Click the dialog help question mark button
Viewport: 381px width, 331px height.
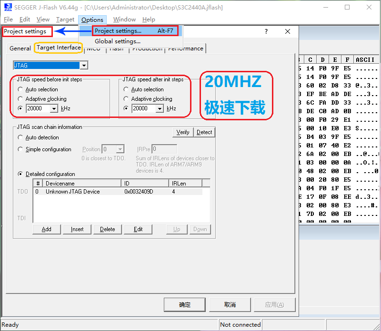266,31
